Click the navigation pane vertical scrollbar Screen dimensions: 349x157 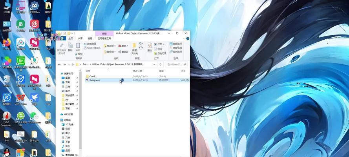point(80,111)
